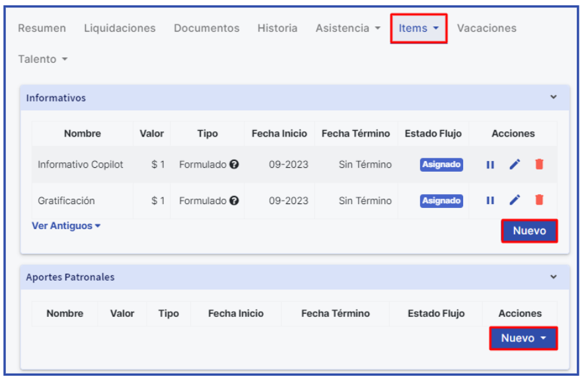The width and height of the screenshot is (584, 381).
Task: Show help for Informativo Copilot Formulado type
Action: (234, 164)
